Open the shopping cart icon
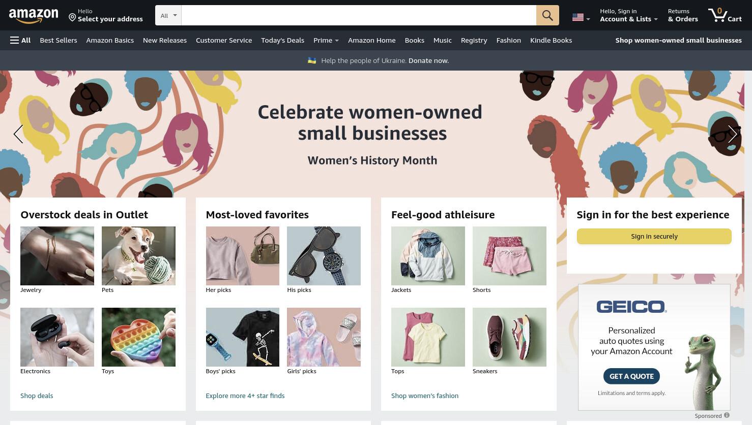This screenshot has height=425, width=752. pyautogui.click(x=725, y=15)
